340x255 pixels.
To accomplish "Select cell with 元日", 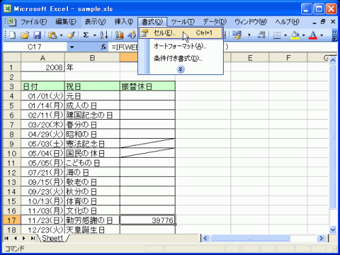I will pyautogui.click(x=92, y=96).
